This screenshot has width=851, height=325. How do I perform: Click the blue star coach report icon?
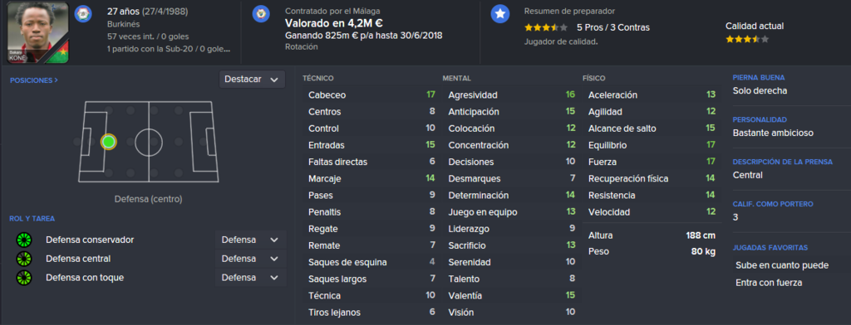(x=499, y=14)
